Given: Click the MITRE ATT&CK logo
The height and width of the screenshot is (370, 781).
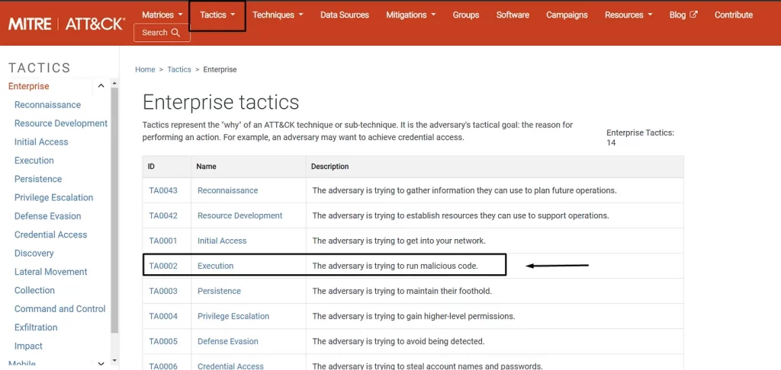Looking at the screenshot, I should pos(66,23).
